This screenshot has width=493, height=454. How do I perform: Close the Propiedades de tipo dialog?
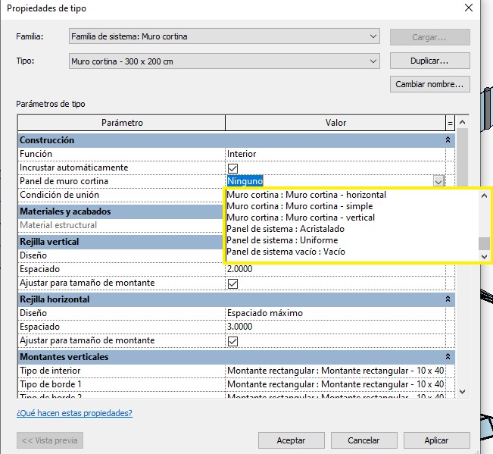coord(473,8)
